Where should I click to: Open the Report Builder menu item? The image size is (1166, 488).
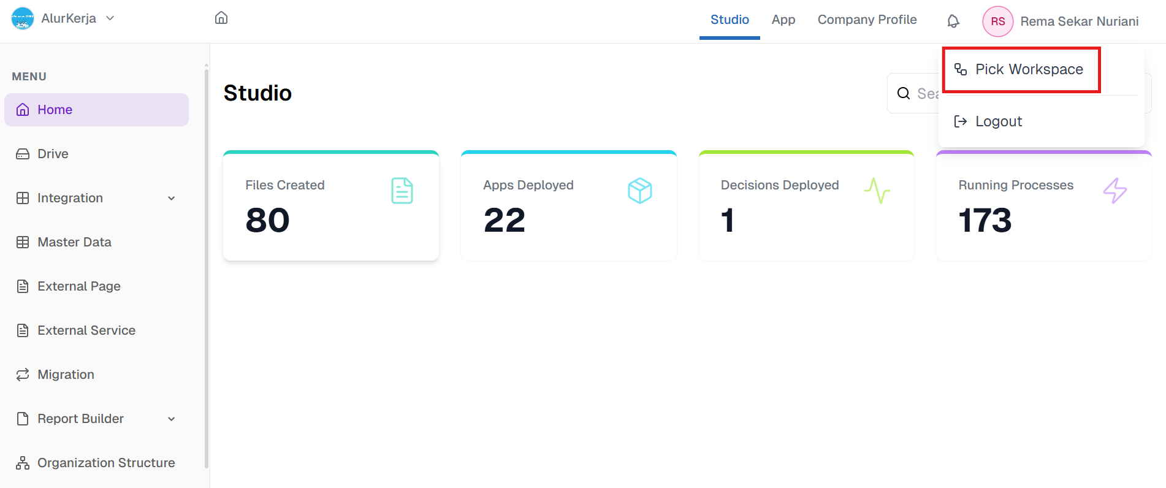[96, 419]
